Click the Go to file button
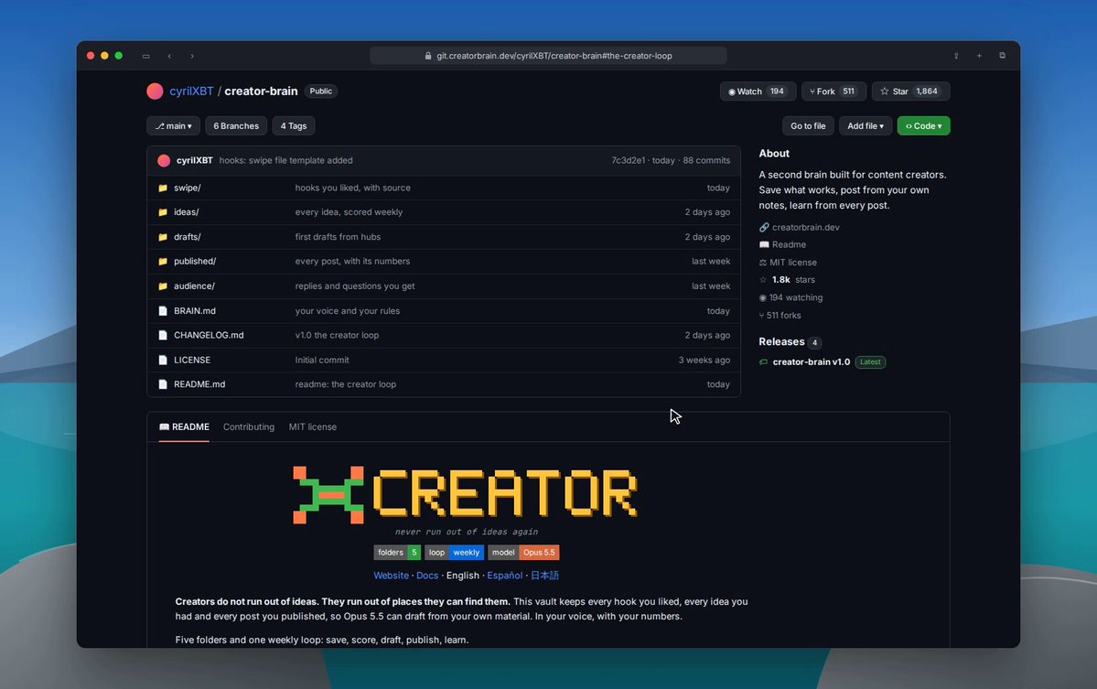 point(808,126)
